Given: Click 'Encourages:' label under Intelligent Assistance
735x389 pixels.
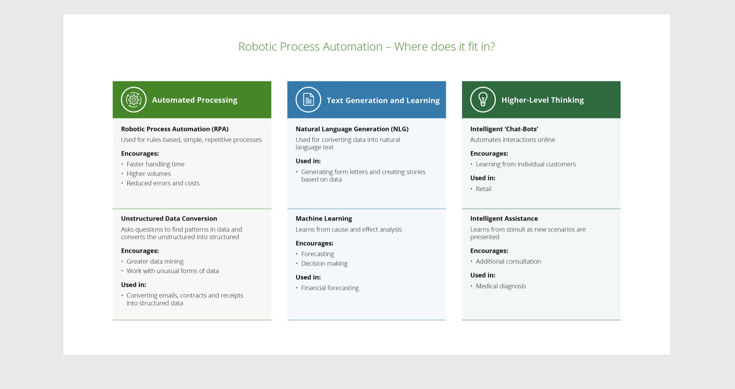Looking at the screenshot, I should point(489,251).
